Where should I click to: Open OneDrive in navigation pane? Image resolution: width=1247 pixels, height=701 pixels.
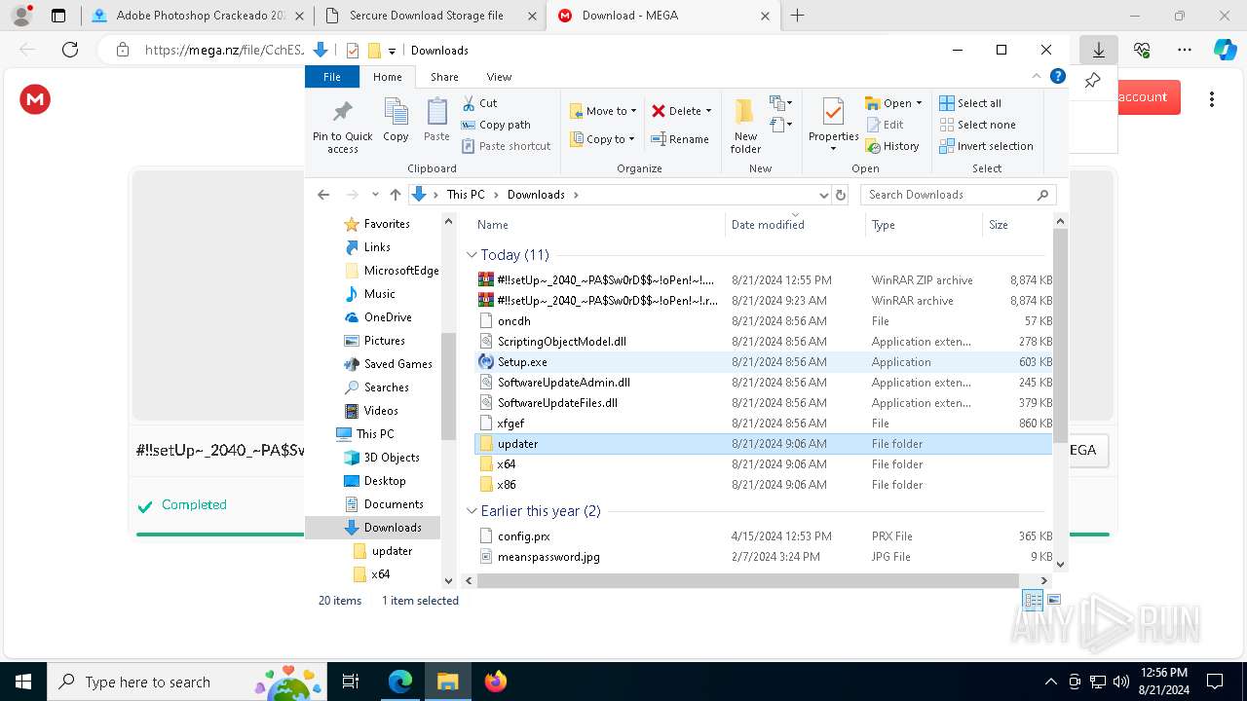click(388, 317)
